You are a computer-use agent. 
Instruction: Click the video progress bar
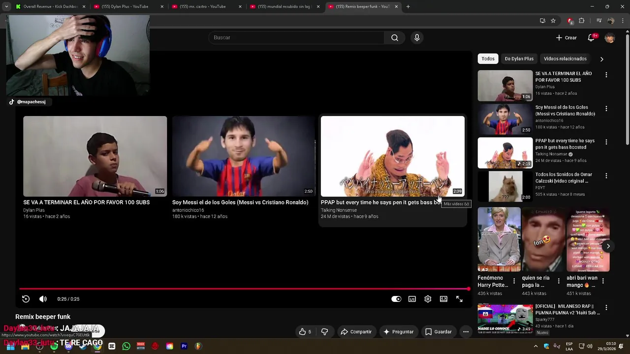coord(245,289)
